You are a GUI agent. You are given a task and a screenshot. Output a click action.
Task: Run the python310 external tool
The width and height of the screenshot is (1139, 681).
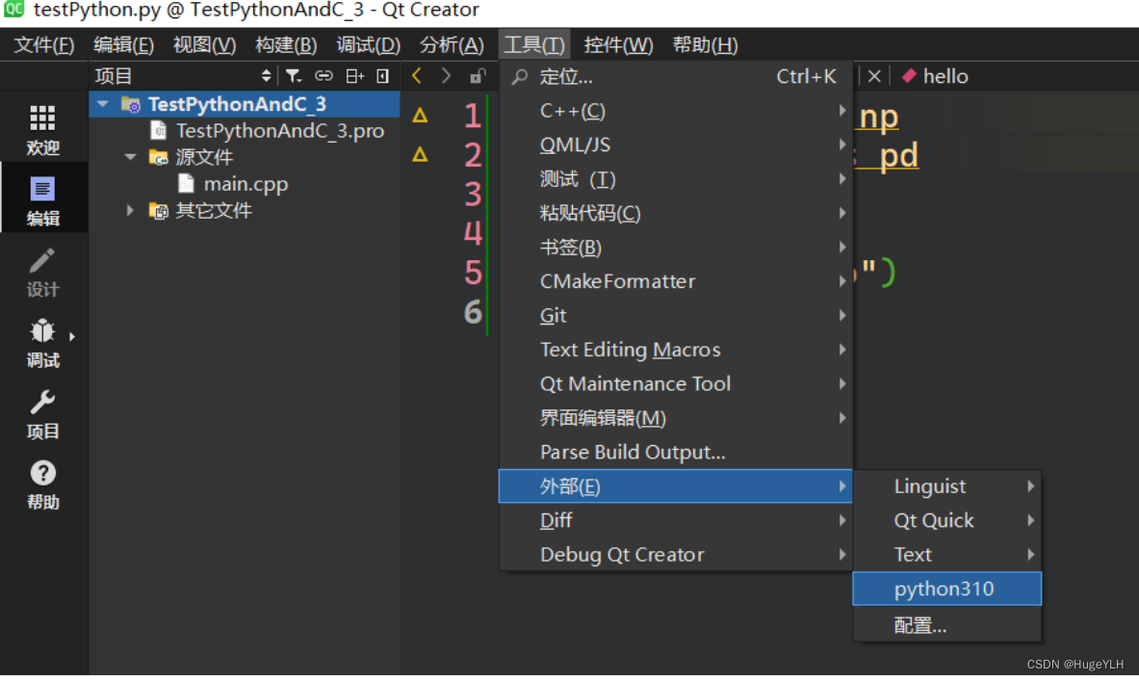tap(947, 589)
